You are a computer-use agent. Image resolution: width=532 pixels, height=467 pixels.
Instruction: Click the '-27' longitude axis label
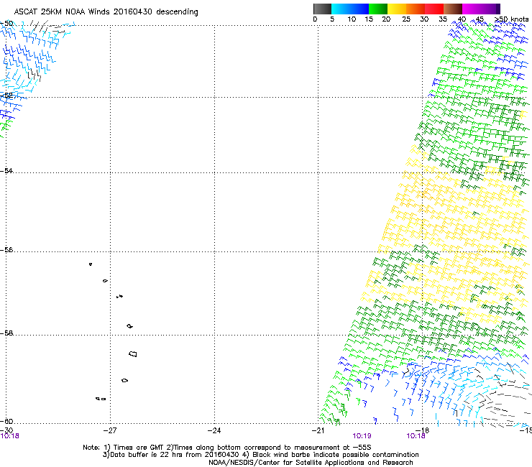pos(110,430)
